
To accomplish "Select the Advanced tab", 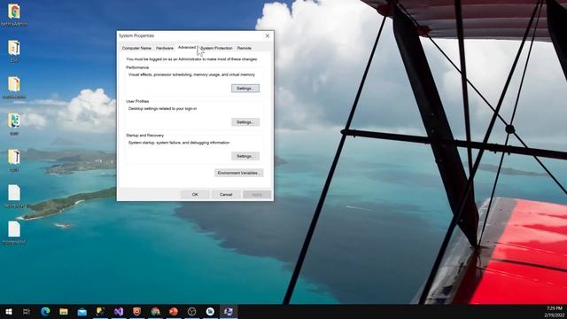I will coord(187,47).
